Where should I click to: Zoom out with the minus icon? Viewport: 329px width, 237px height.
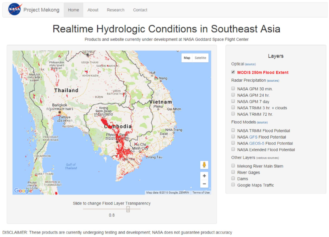204,184
